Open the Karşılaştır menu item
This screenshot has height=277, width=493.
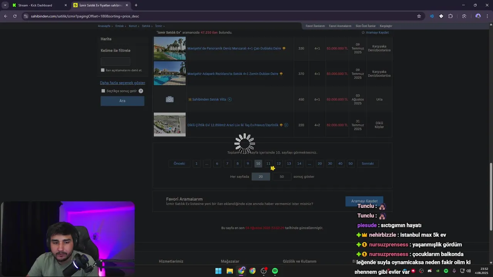(386, 26)
